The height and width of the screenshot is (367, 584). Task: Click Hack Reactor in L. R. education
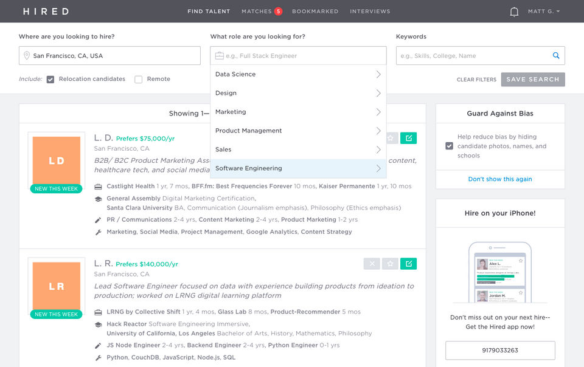point(127,324)
